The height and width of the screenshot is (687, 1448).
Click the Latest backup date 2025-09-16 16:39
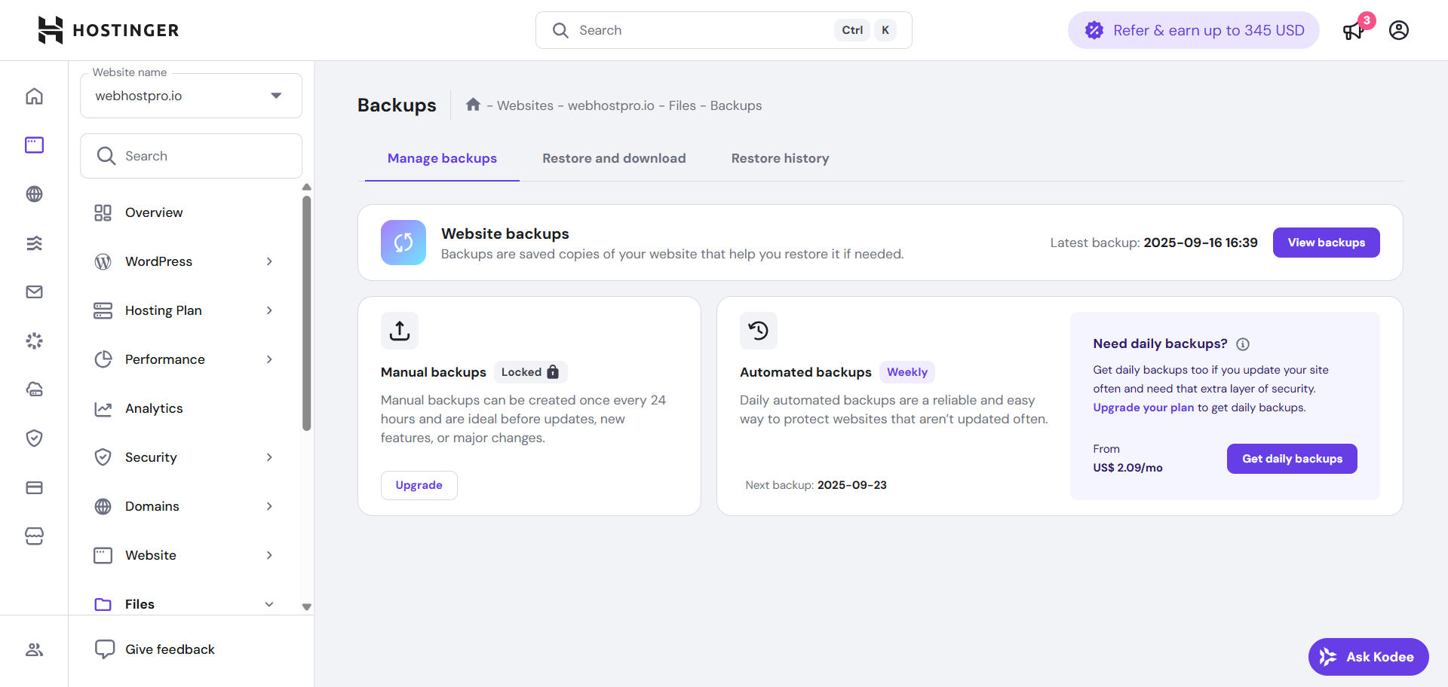tap(1201, 243)
